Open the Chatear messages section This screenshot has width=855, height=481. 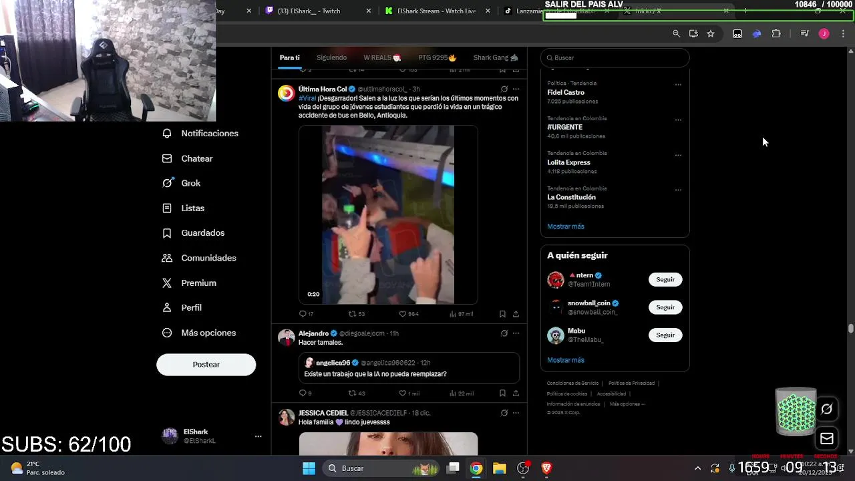[188, 158]
